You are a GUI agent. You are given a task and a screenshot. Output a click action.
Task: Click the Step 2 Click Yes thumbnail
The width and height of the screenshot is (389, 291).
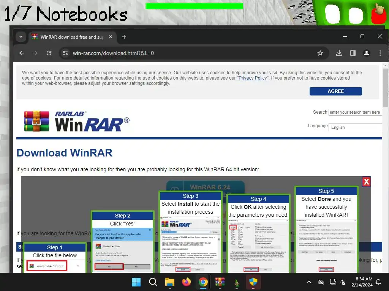123,242
